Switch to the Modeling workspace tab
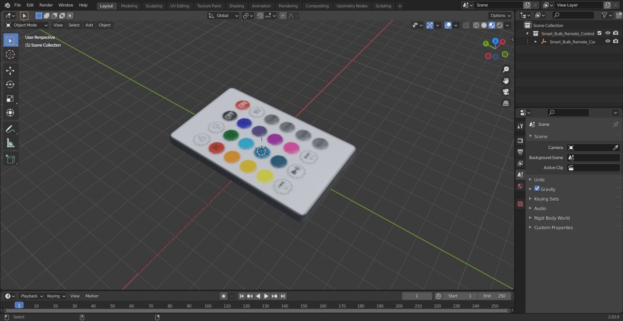The height and width of the screenshot is (321, 623). (x=129, y=6)
